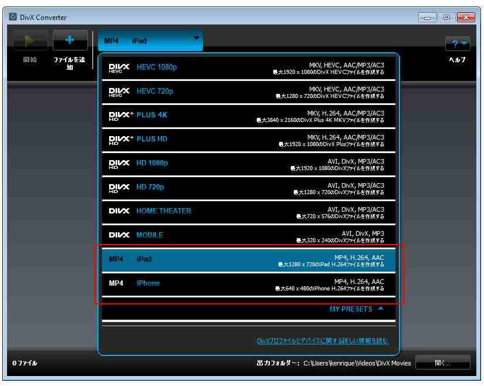
Task: Click the green Start play icon
Action: (30, 40)
